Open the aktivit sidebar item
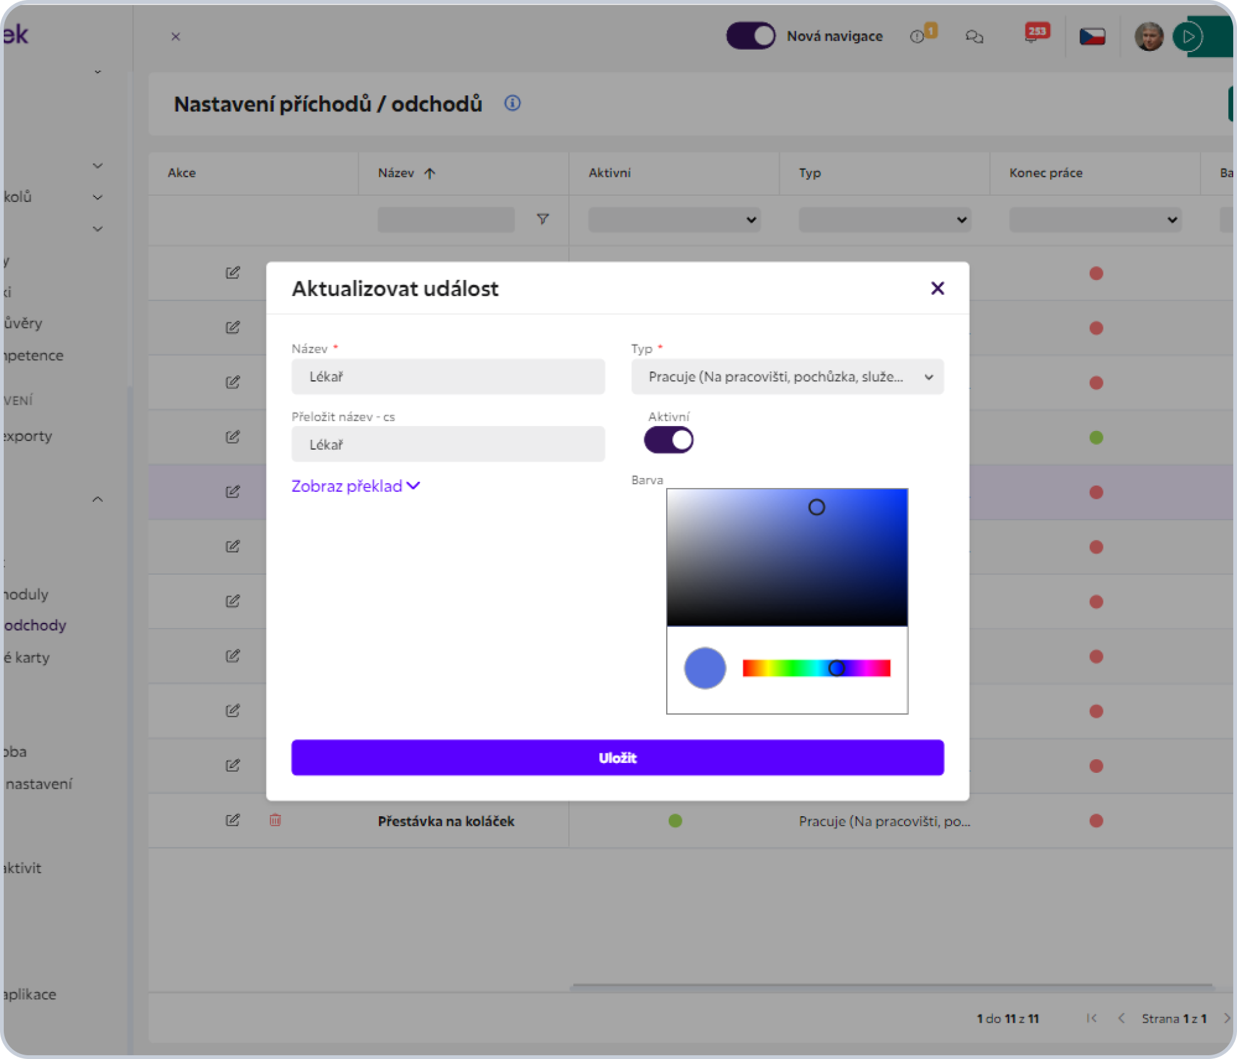This screenshot has width=1237, height=1059. click(x=22, y=868)
